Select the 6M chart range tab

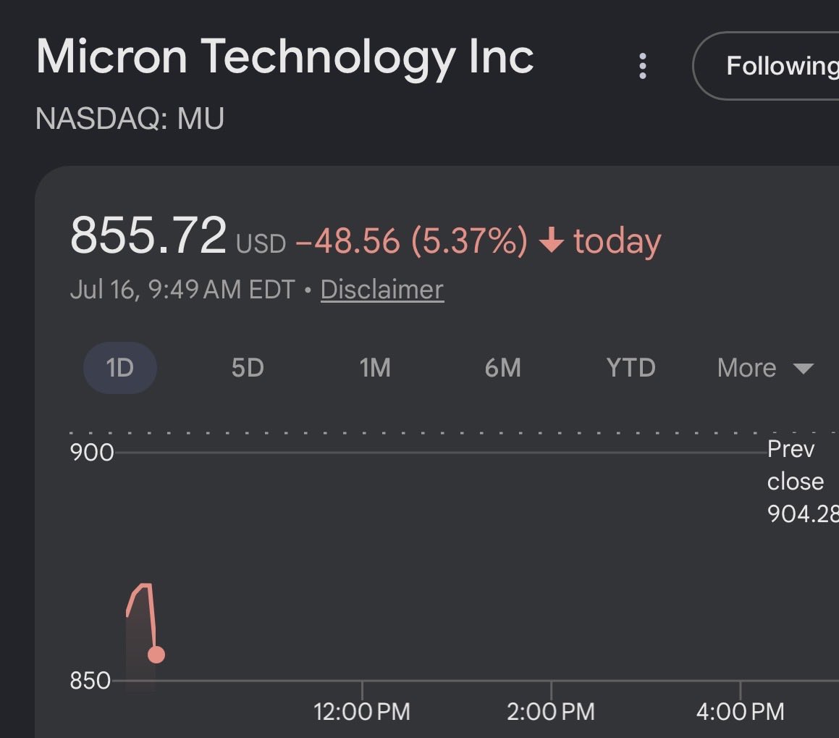tap(503, 368)
